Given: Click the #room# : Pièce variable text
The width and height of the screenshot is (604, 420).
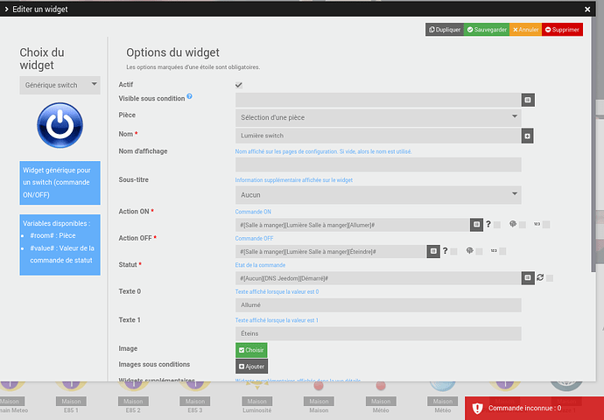Looking at the screenshot, I should point(53,235).
